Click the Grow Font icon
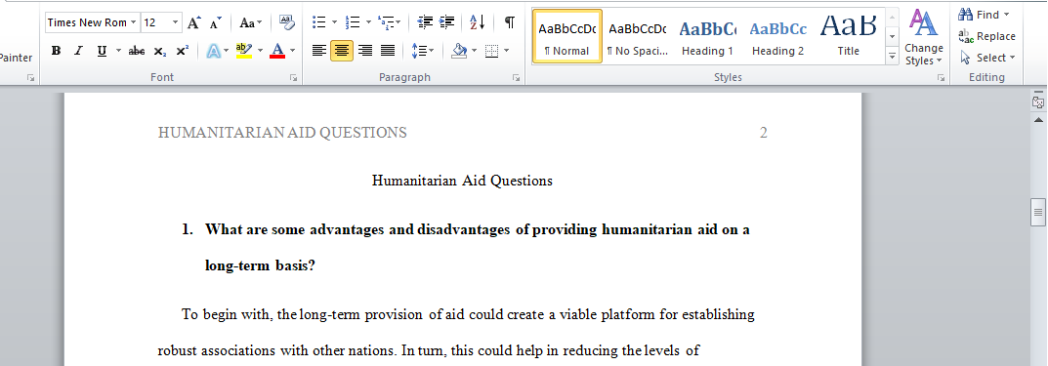Image resolution: width=1048 pixels, height=366 pixels. pos(193,22)
